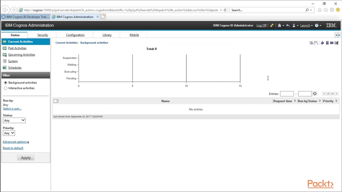Open the browser Tools gear icon

click(x=332, y=10)
